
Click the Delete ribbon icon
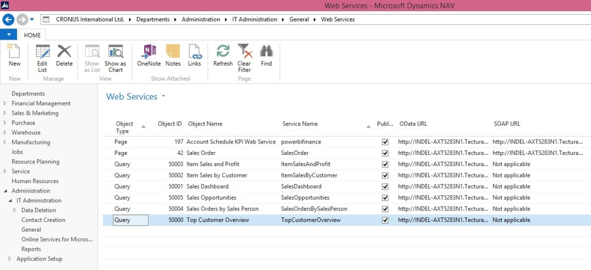[64, 51]
